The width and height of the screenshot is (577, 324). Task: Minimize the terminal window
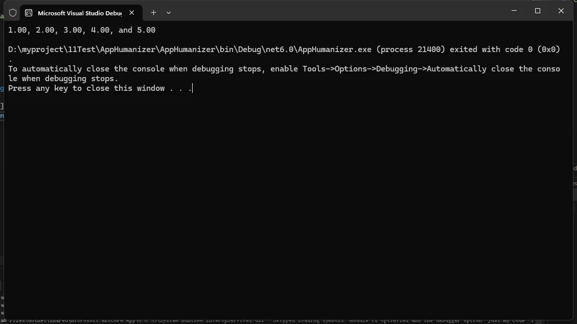pos(514,11)
